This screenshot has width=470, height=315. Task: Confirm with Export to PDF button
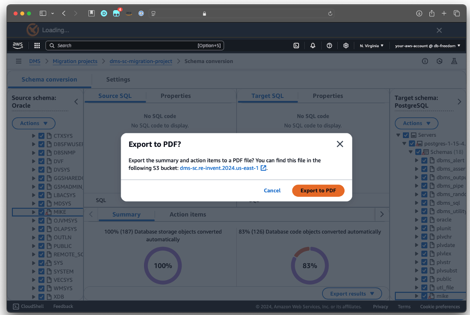point(318,191)
